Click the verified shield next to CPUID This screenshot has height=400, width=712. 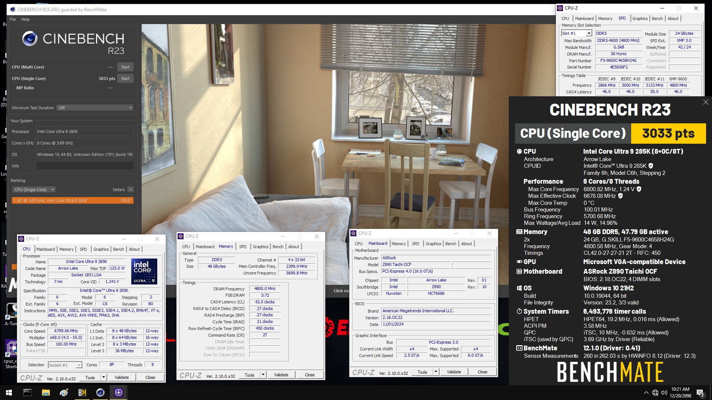pos(651,166)
